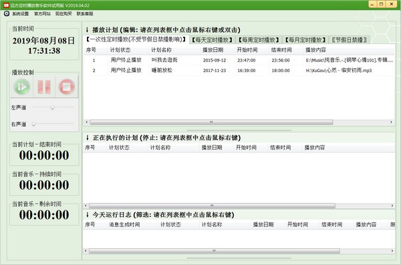
Task: Click right scroll arrow of running plans list
Action: (x=392, y=206)
